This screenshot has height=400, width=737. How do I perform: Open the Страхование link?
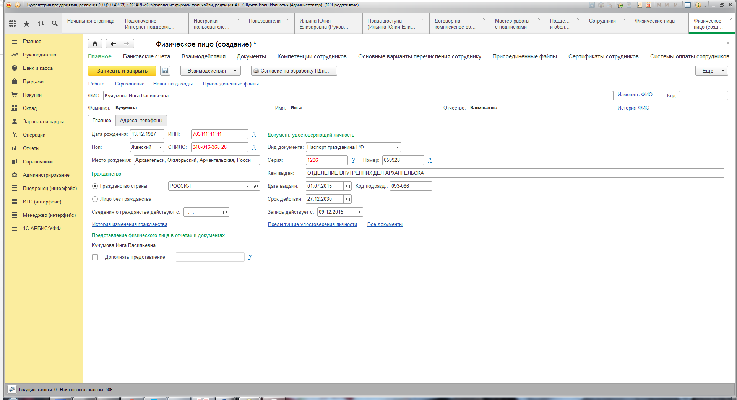pyautogui.click(x=130, y=84)
